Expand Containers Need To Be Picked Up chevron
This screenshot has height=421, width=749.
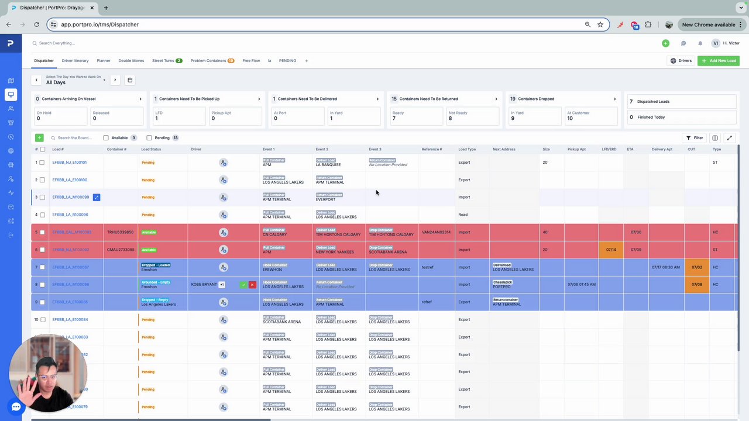[259, 99]
